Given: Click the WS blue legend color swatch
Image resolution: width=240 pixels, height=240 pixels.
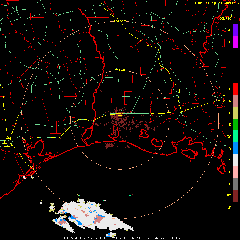Looking at the screenshot, I should click(x=235, y=148).
